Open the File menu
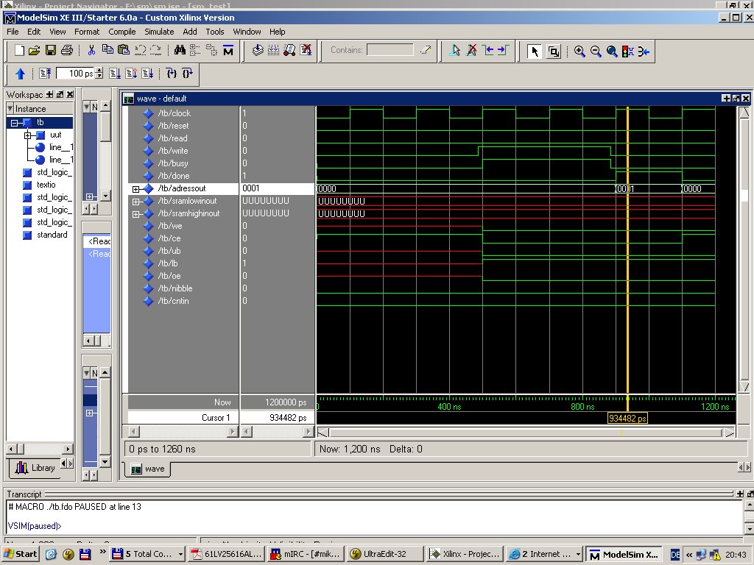The image size is (754, 565). click(13, 32)
